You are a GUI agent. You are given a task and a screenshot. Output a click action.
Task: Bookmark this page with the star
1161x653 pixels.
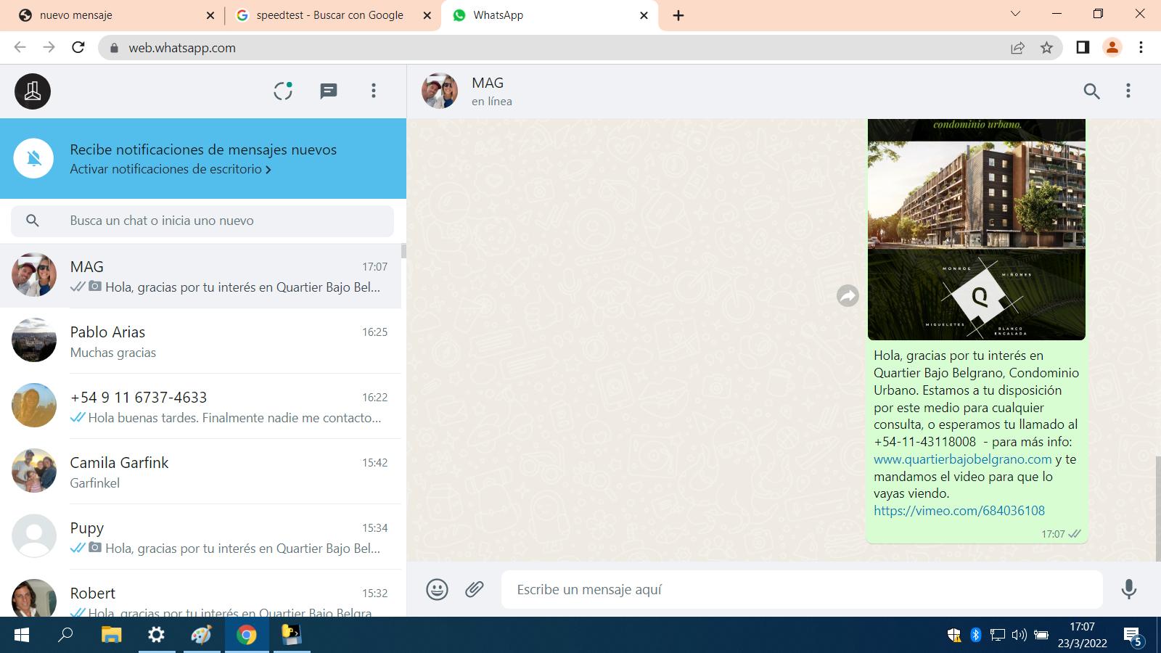point(1046,48)
